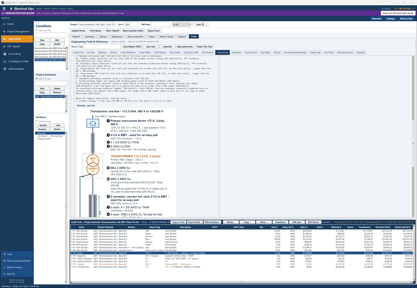This screenshot has width=417, height=288.
Task: Click the Update Prices button
Action: point(78,31)
